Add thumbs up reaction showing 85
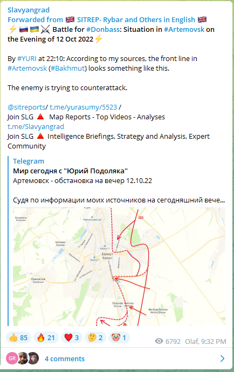This screenshot has height=372, width=234. (18, 337)
